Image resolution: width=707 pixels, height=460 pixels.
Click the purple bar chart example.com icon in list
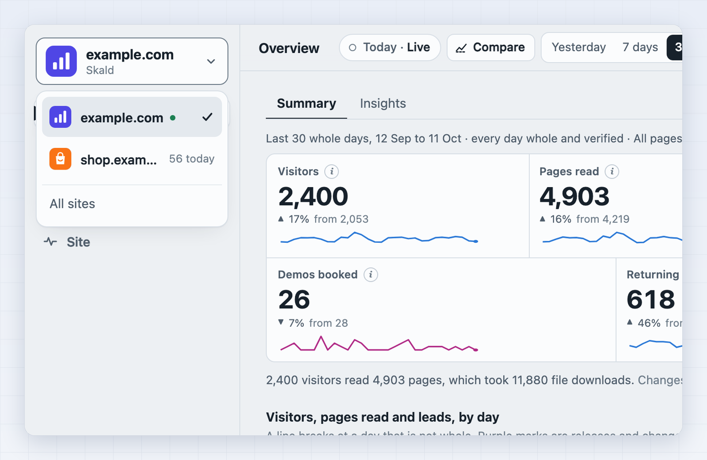point(61,117)
